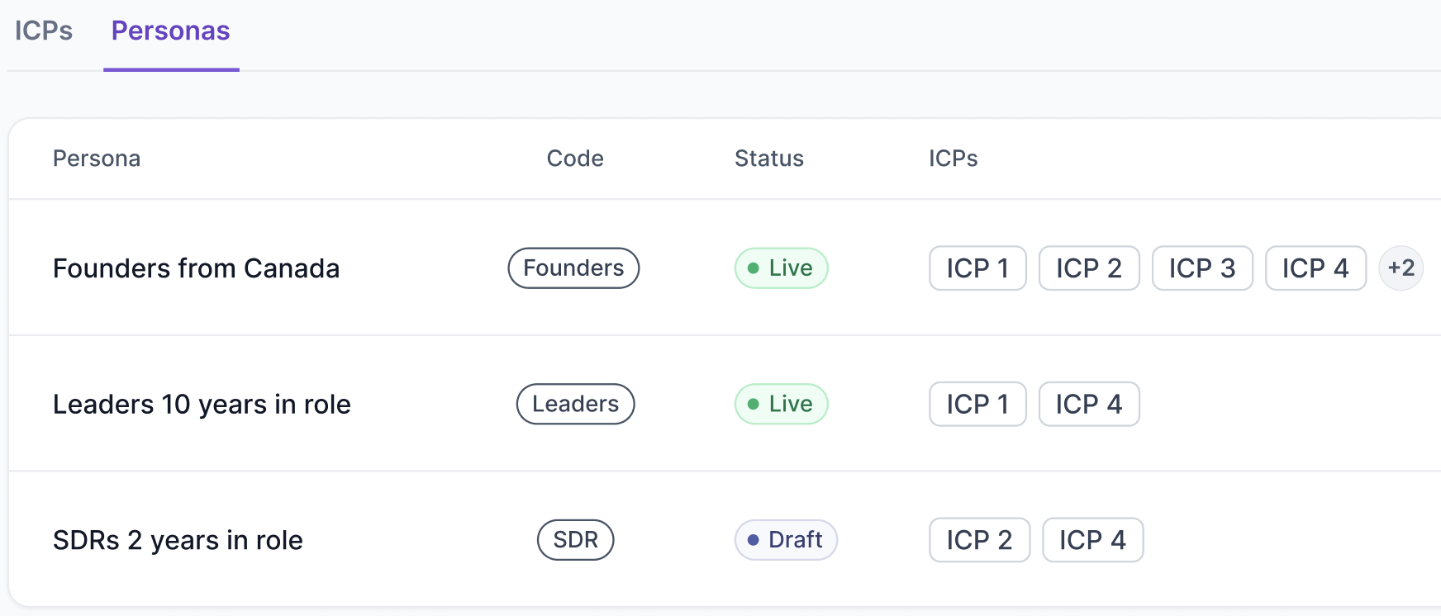Viewport: 1441px width, 616px height.
Task: Open the Leaders 10 years in role persona
Action: tap(202, 405)
